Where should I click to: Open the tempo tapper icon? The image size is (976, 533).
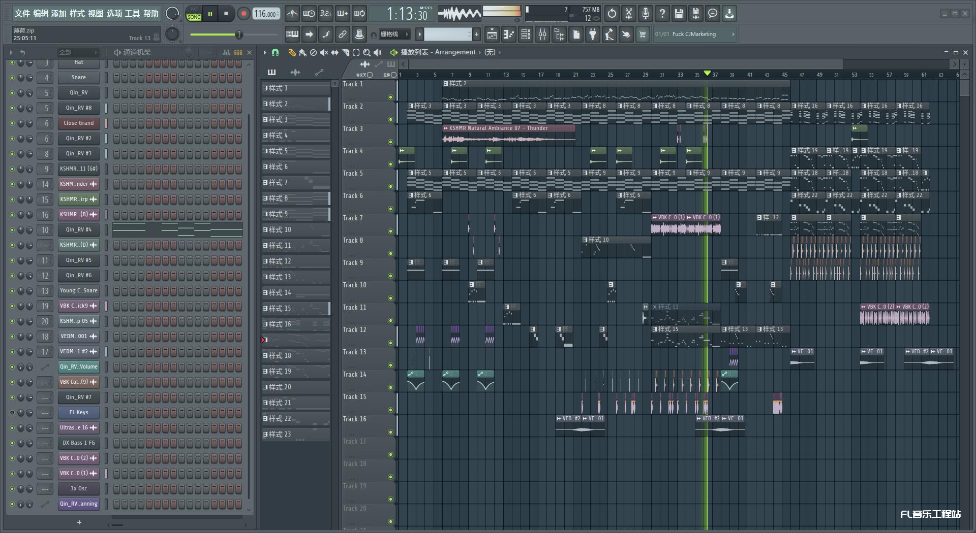point(609,35)
